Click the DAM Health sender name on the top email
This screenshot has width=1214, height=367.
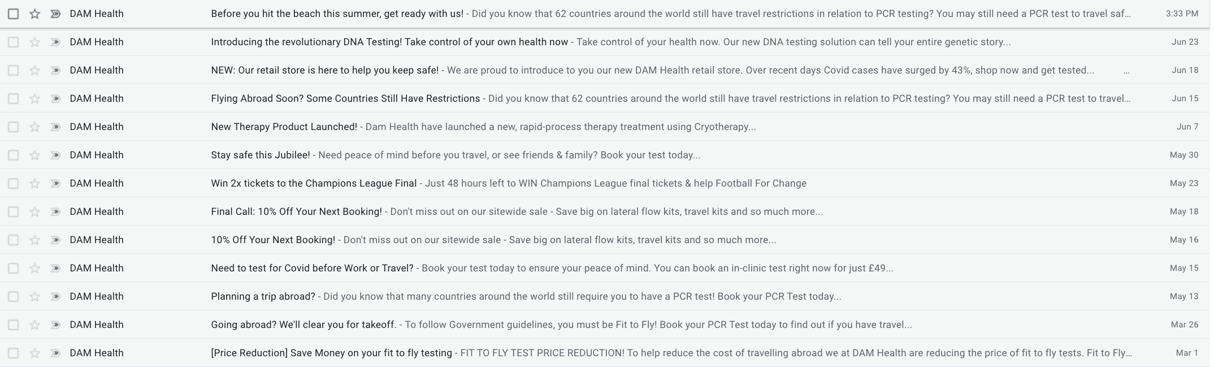97,14
